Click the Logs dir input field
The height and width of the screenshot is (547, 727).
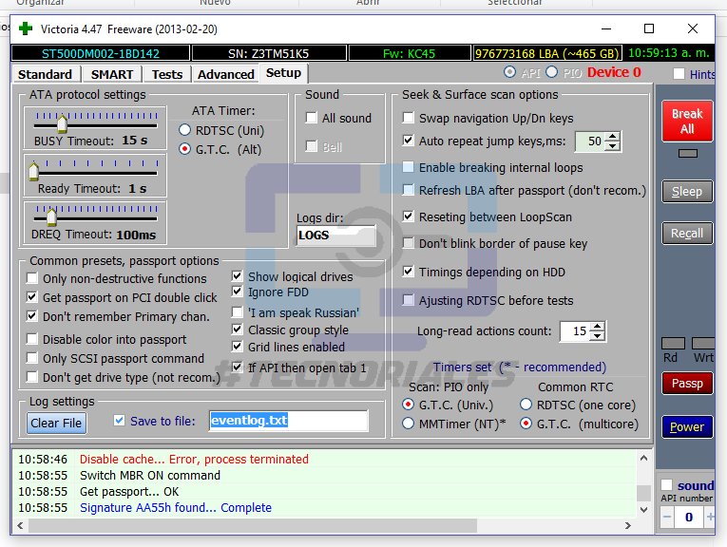pyautogui.click(x=336, y=236)
